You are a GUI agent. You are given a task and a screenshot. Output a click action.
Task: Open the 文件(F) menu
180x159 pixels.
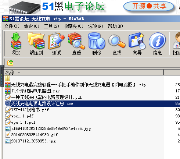(x=12, y=26)
